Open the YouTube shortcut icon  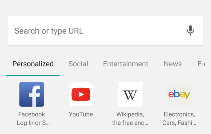(x=81, y=94)
